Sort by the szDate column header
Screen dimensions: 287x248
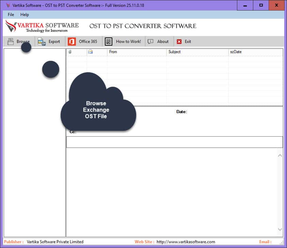[256, 52]
